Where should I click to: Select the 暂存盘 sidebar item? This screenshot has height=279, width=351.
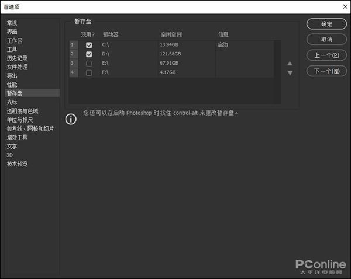32,93
